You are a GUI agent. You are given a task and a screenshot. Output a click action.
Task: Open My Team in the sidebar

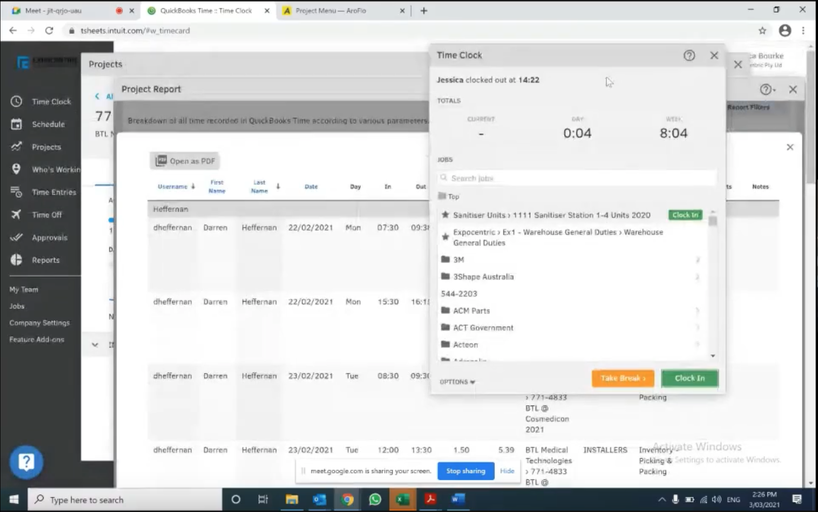pos(24,289)
